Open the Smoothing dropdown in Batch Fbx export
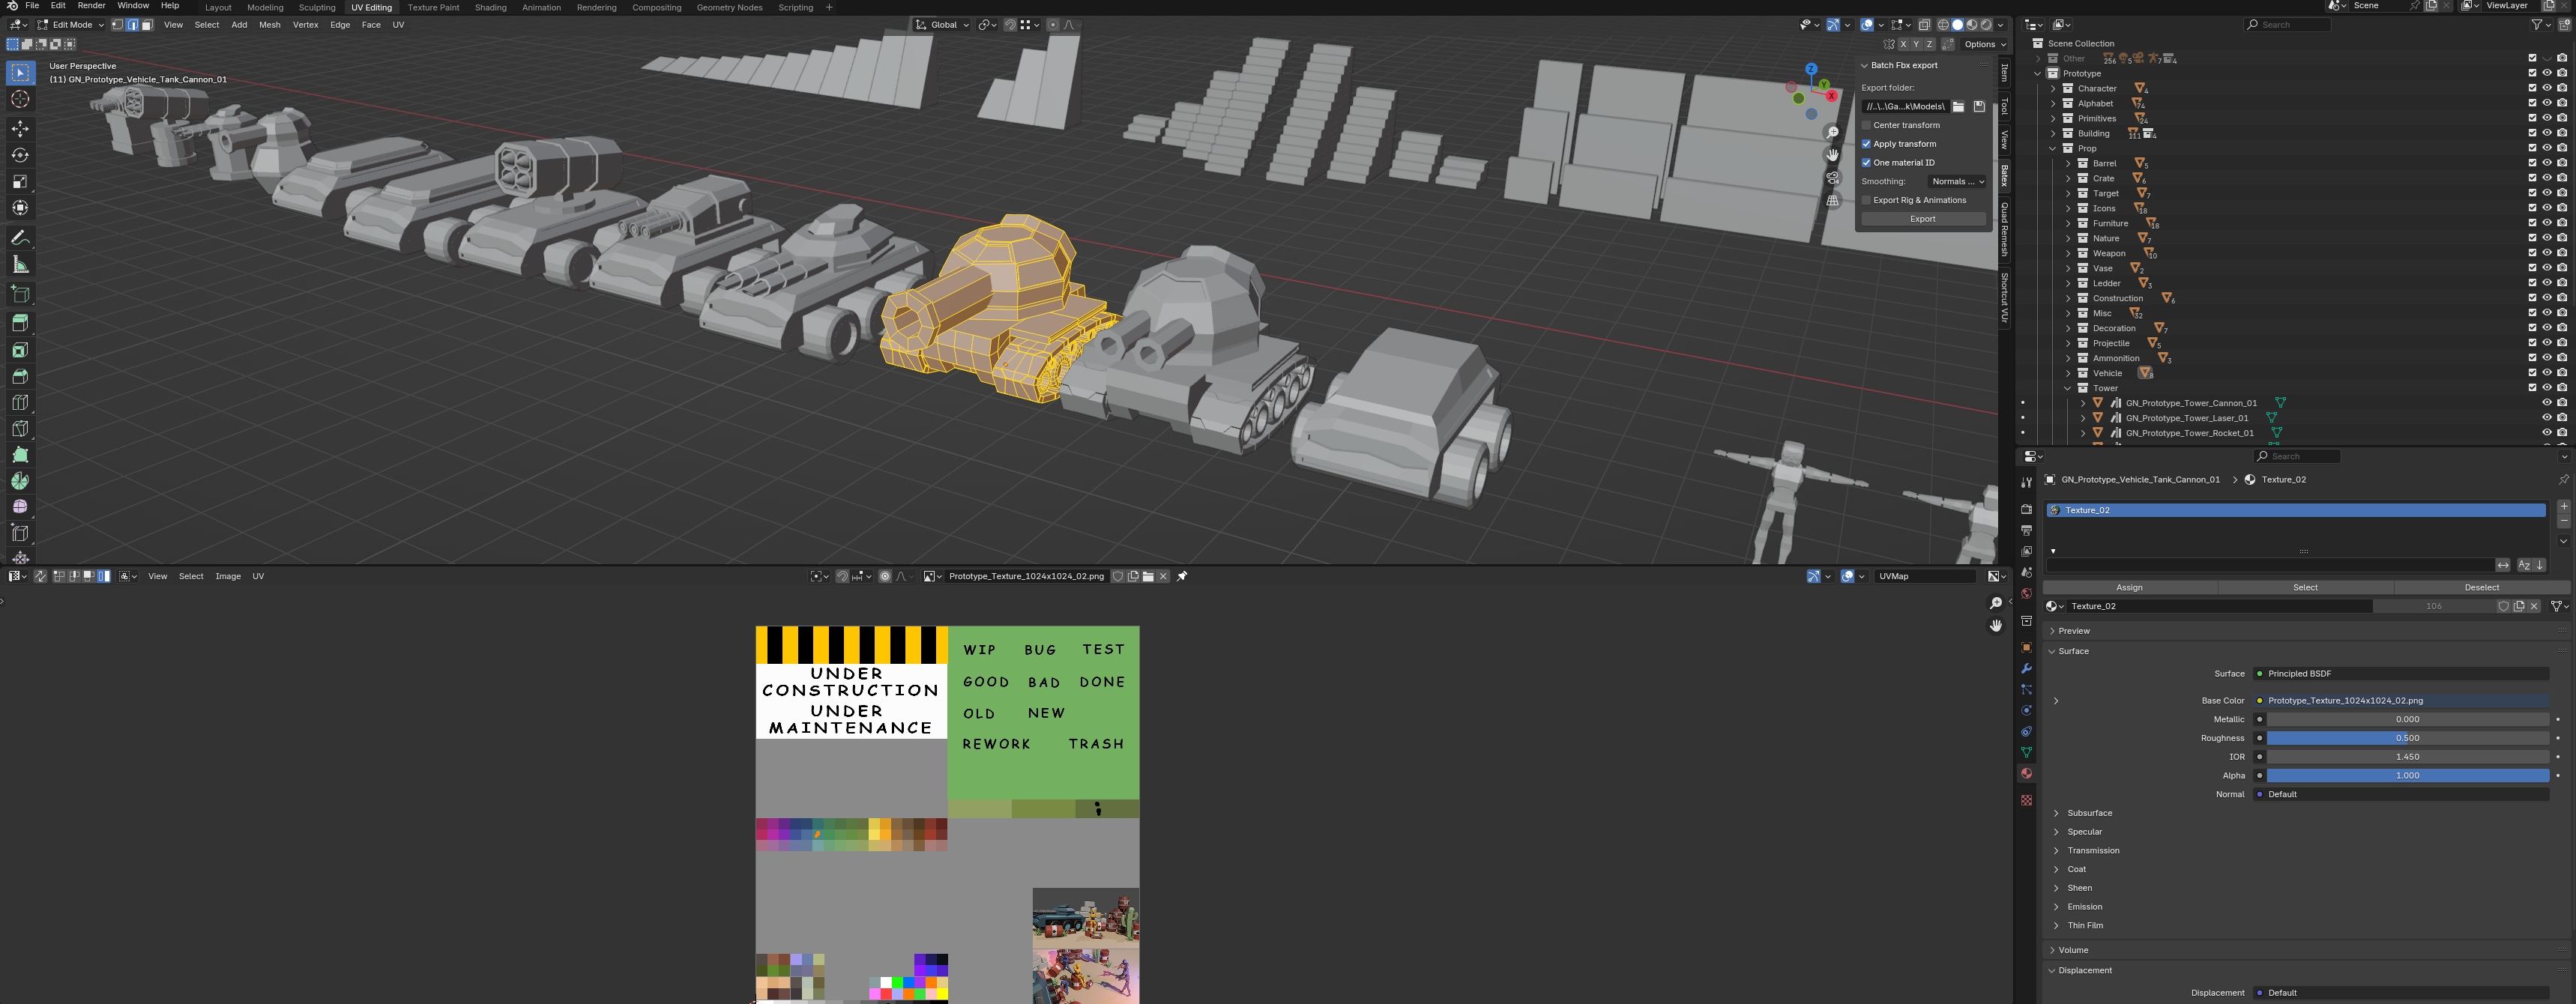This screenshot has width=2576, height=1004. pyautogui.click(x=1956, y=181)
